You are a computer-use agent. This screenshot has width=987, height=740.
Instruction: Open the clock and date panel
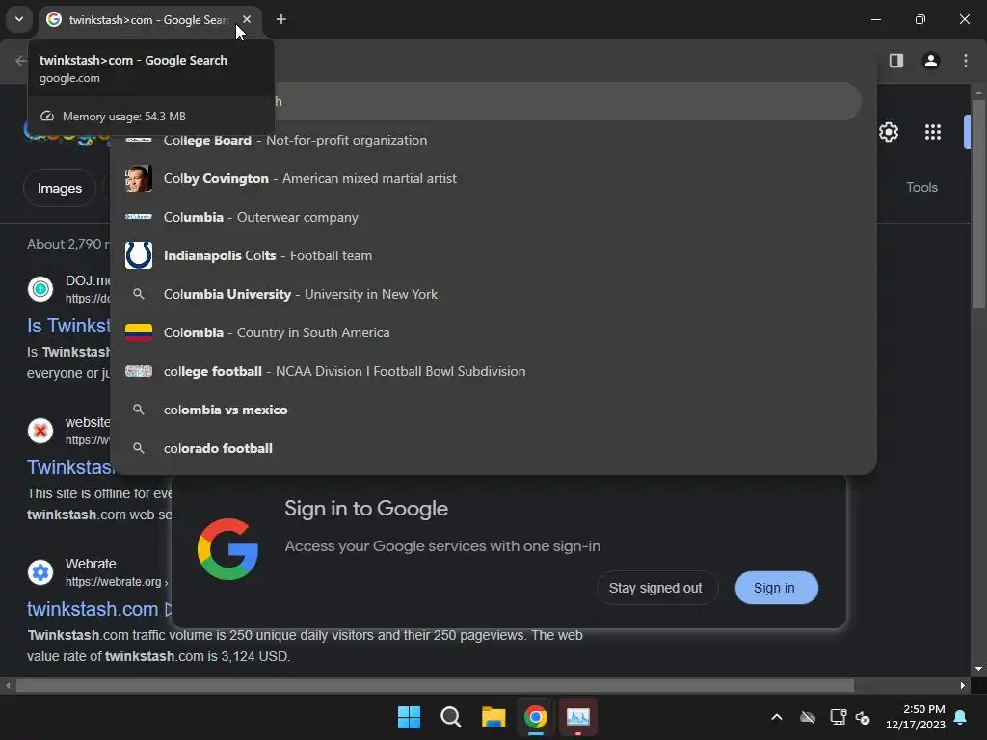click(916, 717)
